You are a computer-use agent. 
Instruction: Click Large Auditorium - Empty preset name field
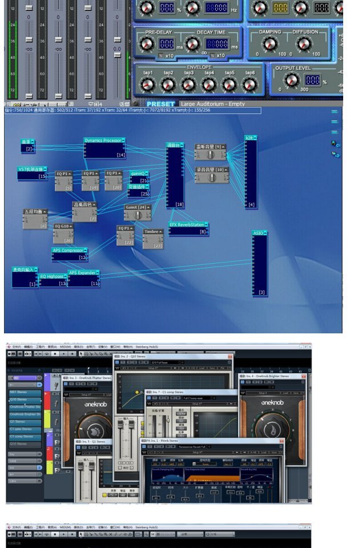(213, 104)
